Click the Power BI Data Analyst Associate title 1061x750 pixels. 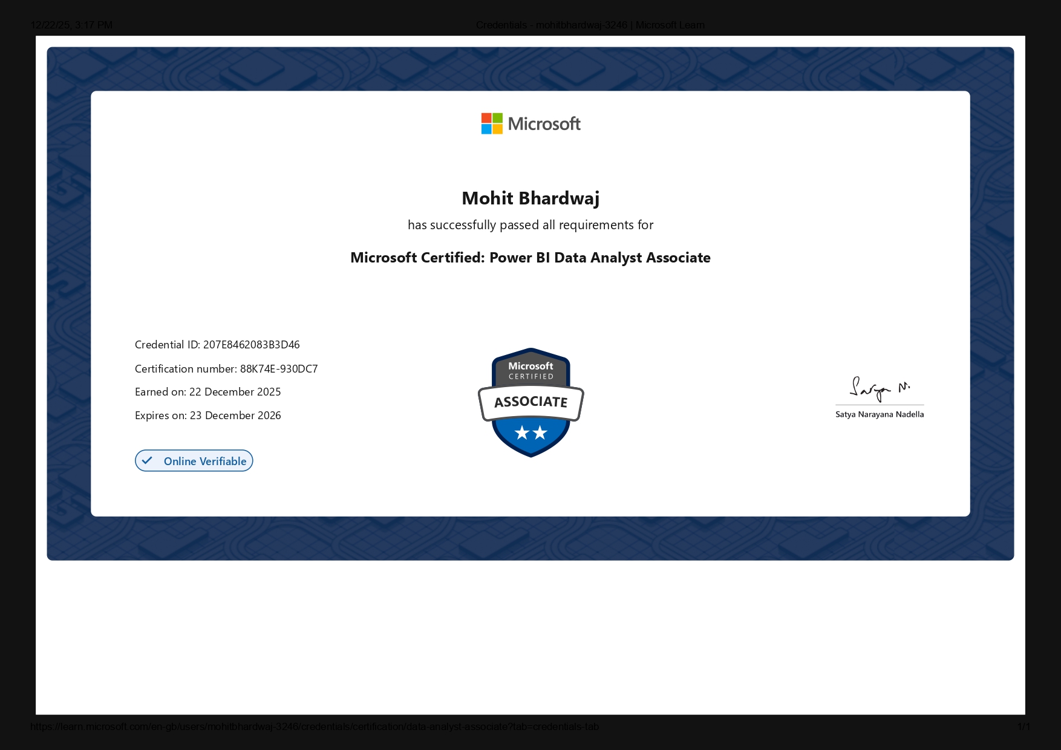tap(530, 258)
